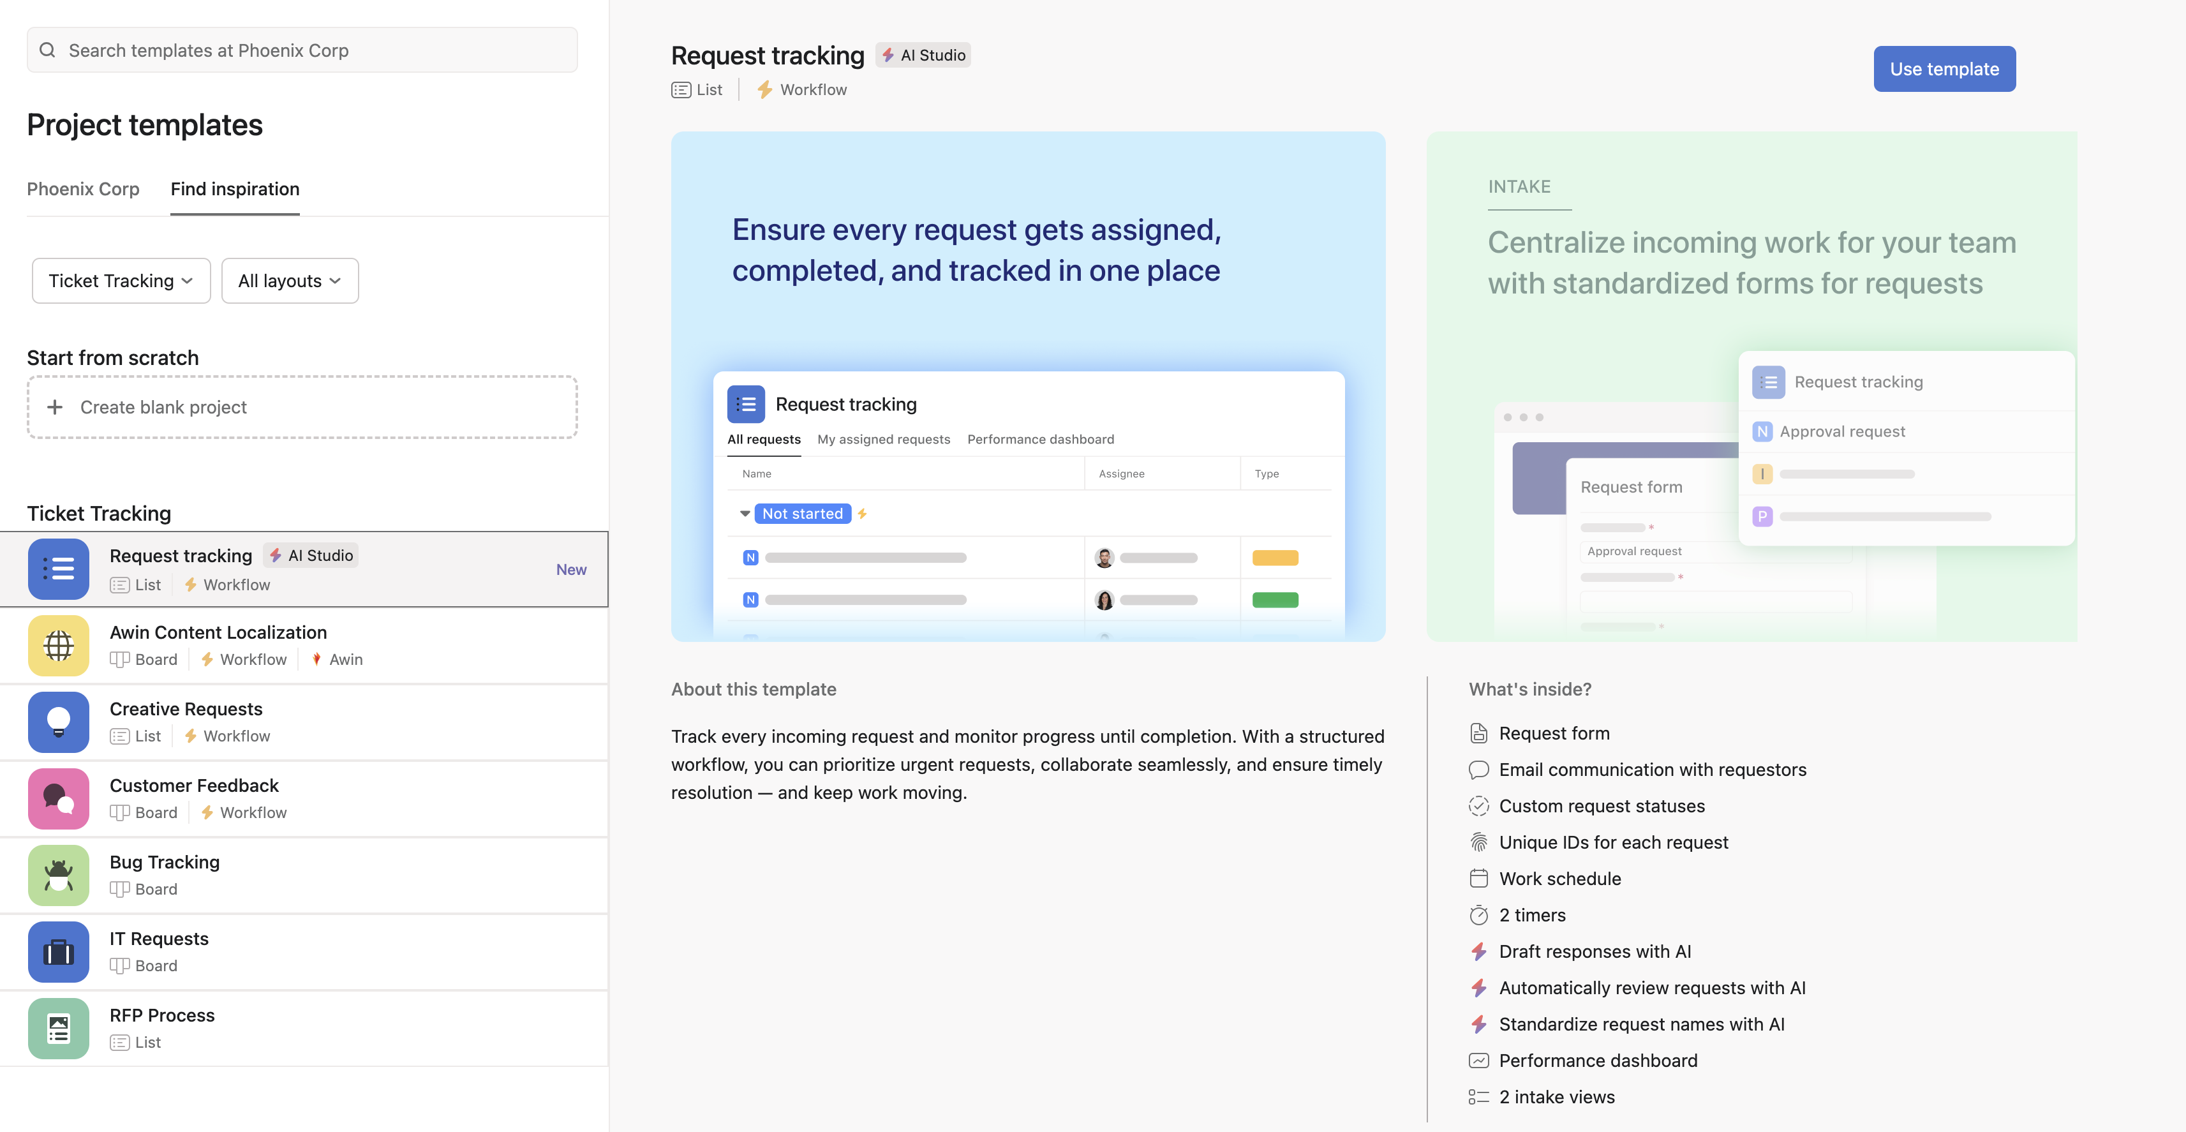Click the Creative Requests lightbulb icon
The image size is (2186, 1132).
pyautogui.click(x=59, y=722)
